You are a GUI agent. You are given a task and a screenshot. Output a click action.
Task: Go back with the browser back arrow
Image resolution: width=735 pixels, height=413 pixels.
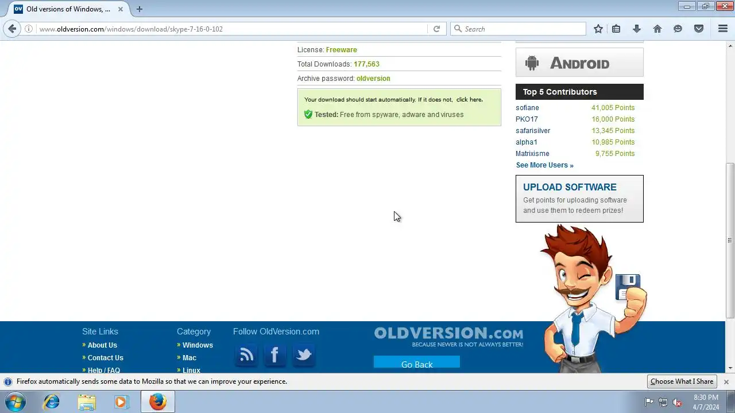[x=12, y=29]
